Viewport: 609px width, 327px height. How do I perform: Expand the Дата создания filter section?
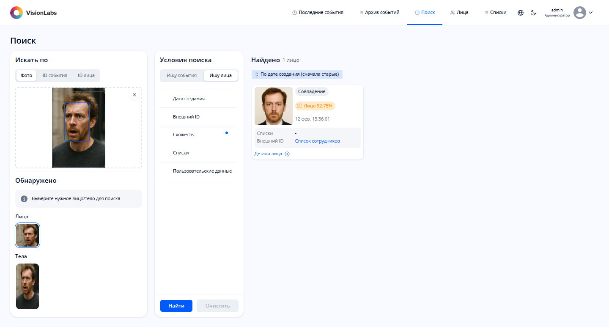[198, 99]
